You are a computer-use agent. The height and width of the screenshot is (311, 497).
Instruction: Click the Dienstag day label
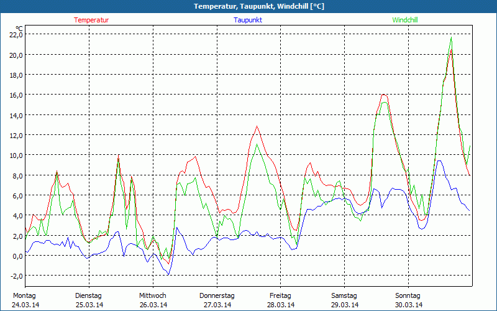88,296
